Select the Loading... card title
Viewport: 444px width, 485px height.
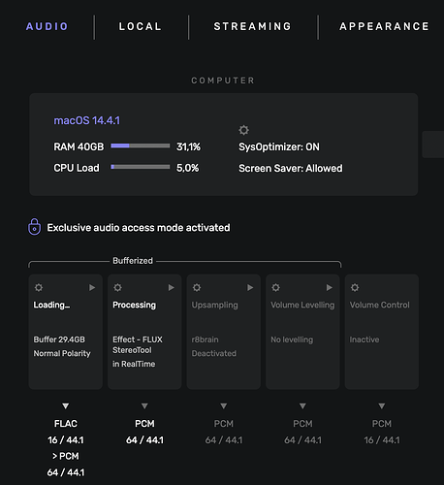pos(51,305)
